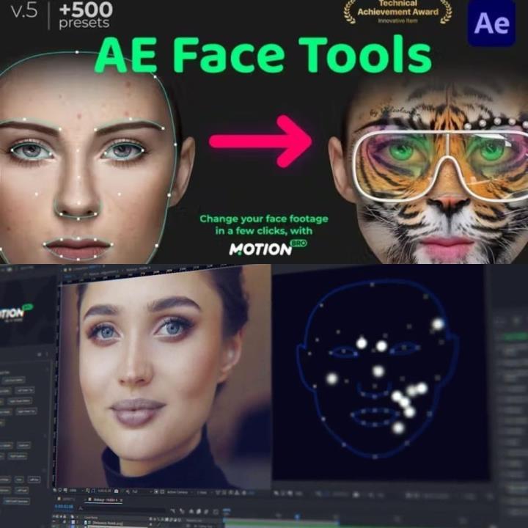Open the magnification ratio dropdown under the viewer
The width and height of the screenshot is (528, 528).
(x=78, y=491)
